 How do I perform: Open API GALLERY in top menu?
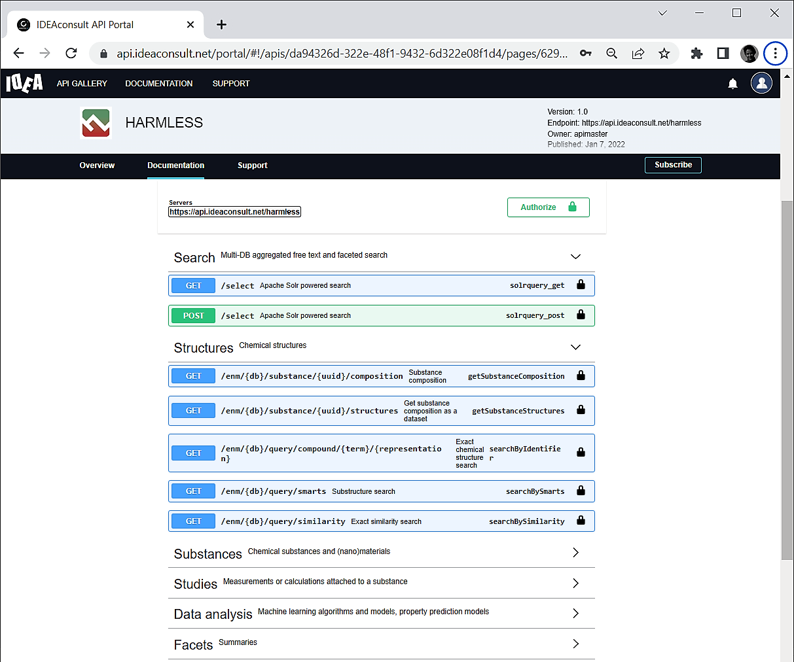(x=82, y=84)
